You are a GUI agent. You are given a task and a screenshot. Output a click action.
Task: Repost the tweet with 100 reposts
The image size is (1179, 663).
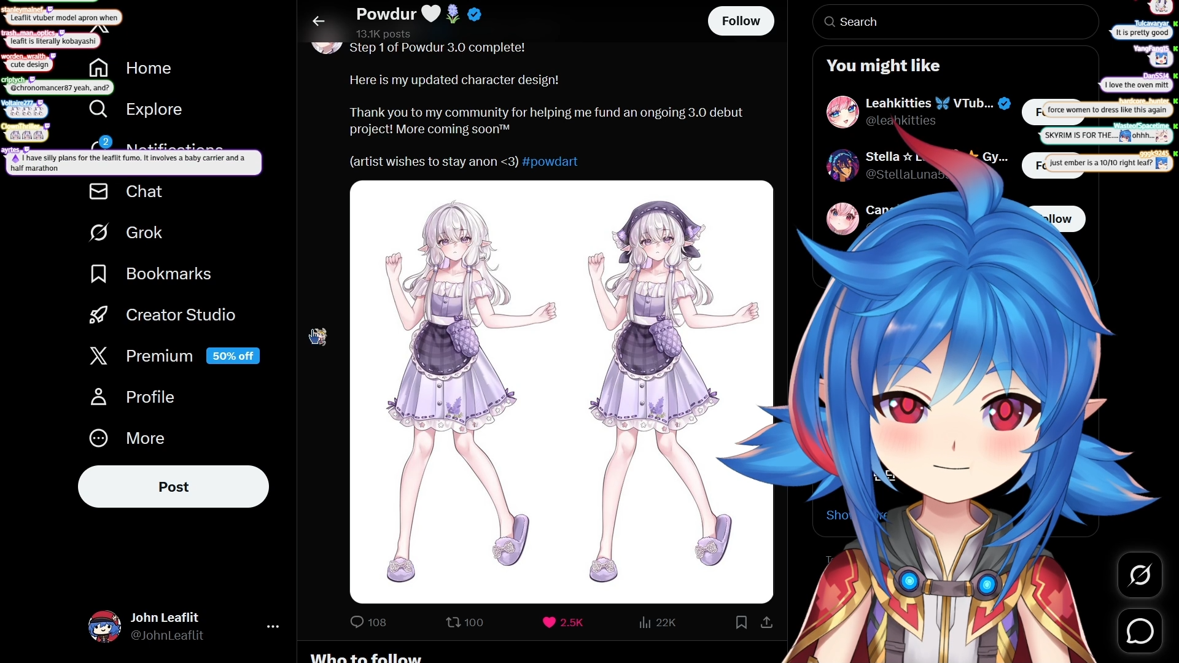465,622
